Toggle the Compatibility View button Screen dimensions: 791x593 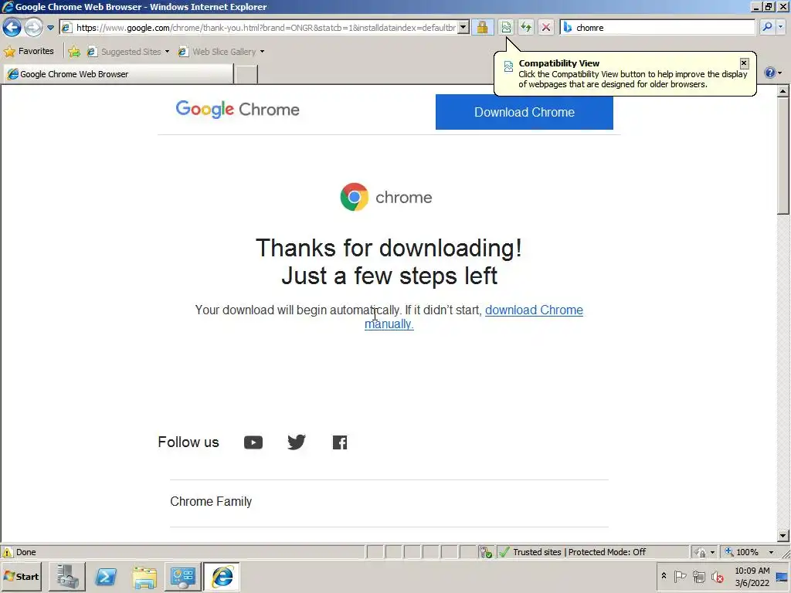(x=506, y=27)
